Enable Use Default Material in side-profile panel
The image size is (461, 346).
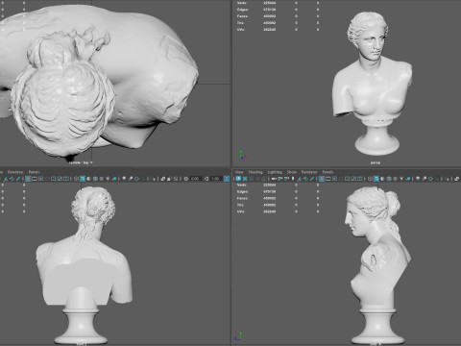pyautogui.click(x=382, y=179)
